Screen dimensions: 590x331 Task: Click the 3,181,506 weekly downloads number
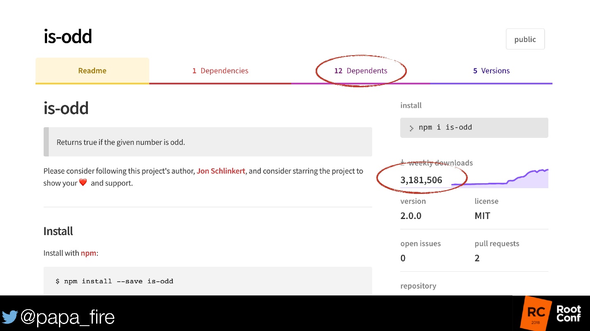[421, 180]
